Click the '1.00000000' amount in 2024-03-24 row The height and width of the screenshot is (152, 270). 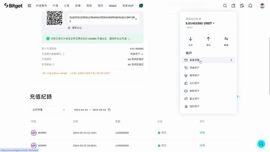click(x=122, y=133)
